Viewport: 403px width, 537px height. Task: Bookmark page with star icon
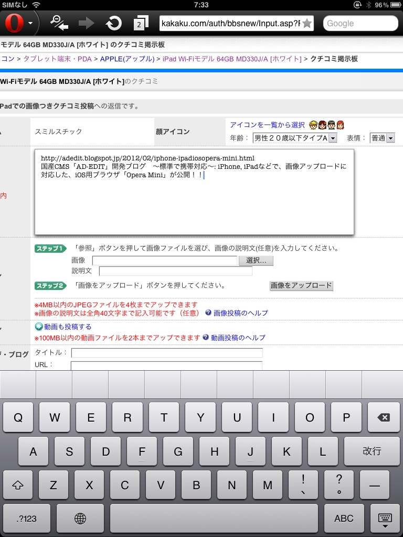[307, 23]
